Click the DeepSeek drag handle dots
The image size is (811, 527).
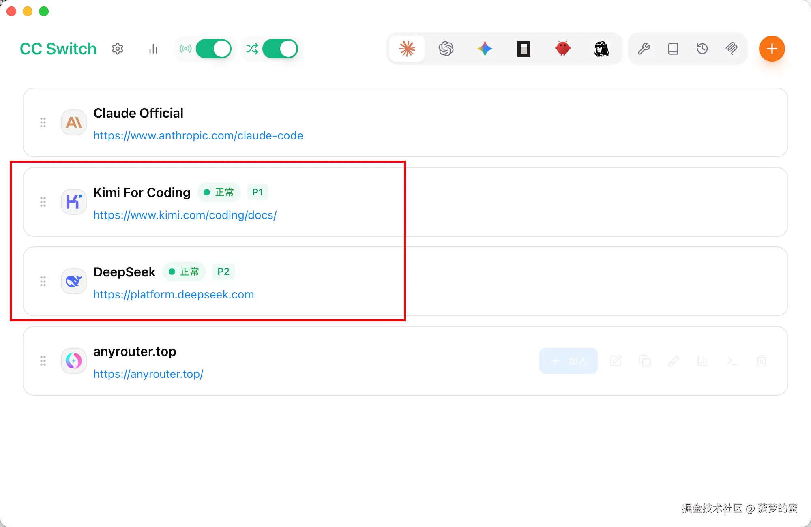click(x=43, y=281)
